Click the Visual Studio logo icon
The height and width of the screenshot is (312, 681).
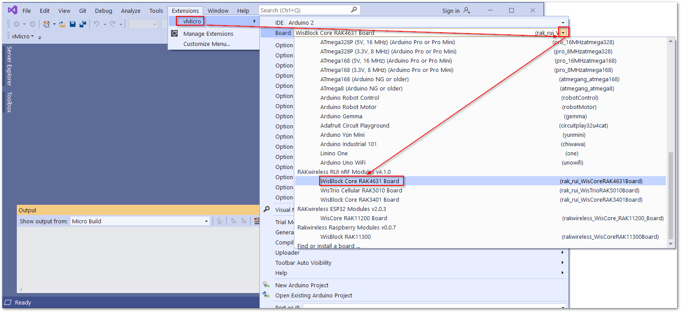coord(12,10)
